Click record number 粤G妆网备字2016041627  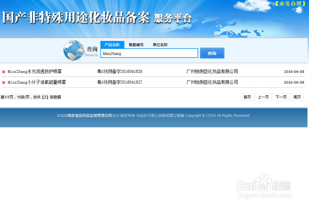coord(120,82)
